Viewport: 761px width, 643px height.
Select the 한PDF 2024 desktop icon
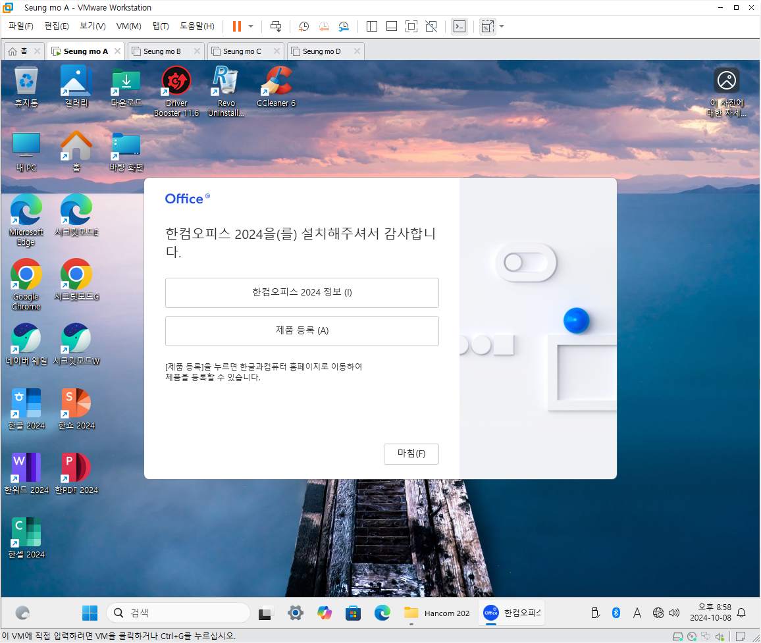pos(76,473)
